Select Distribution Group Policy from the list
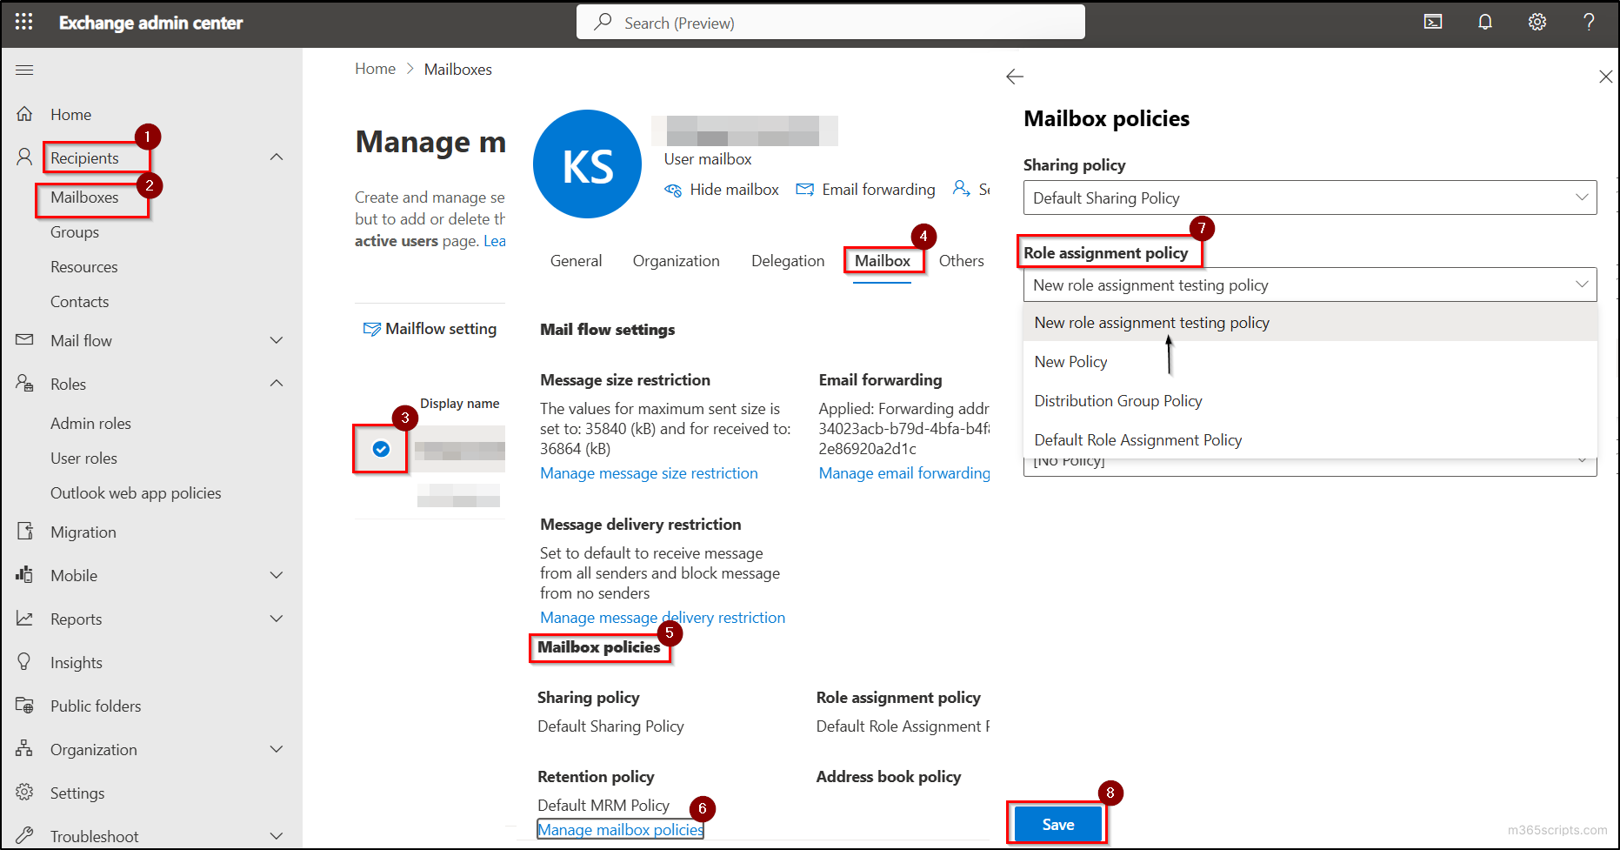 pos(1117,400)
